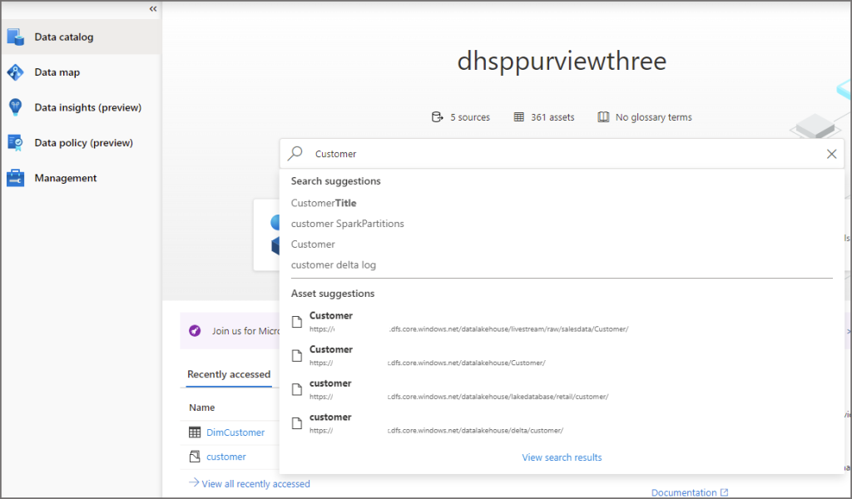Switch to Recently accessed tab
Screen dimensions: 852x499
pyautogui.click(x=229, y=374)
